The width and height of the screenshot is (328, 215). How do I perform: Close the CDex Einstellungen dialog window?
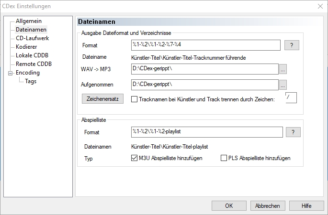(x=319, y=6)
